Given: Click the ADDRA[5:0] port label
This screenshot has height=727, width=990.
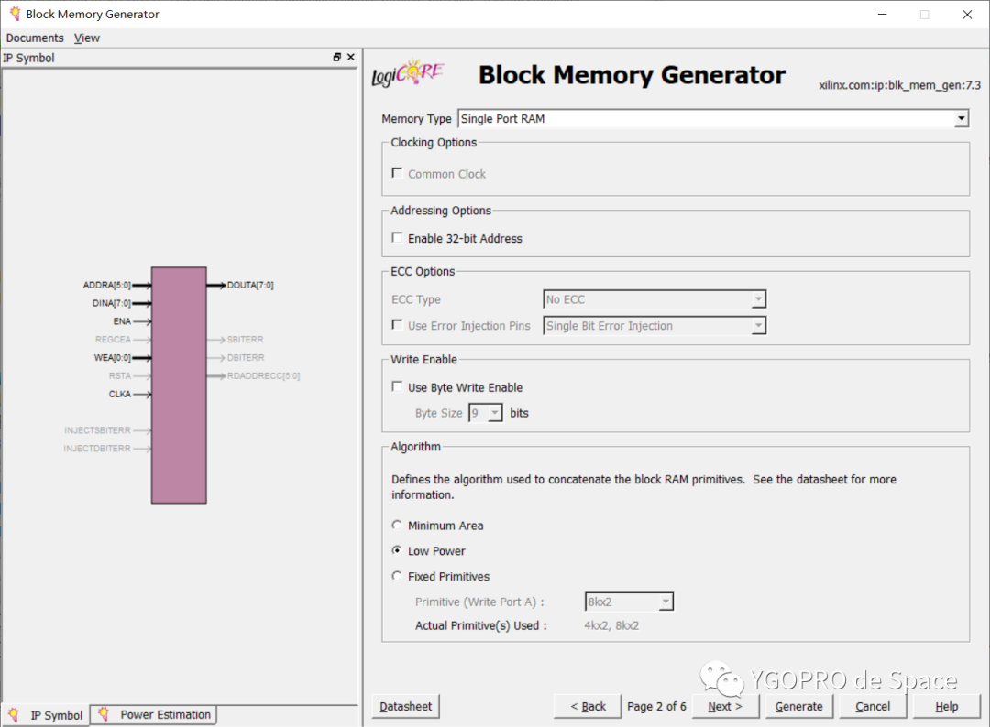Looking at the screenshot, I should tap(106, 285).
